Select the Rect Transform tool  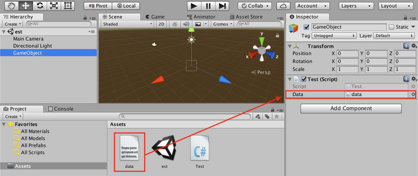click(68, 6)
